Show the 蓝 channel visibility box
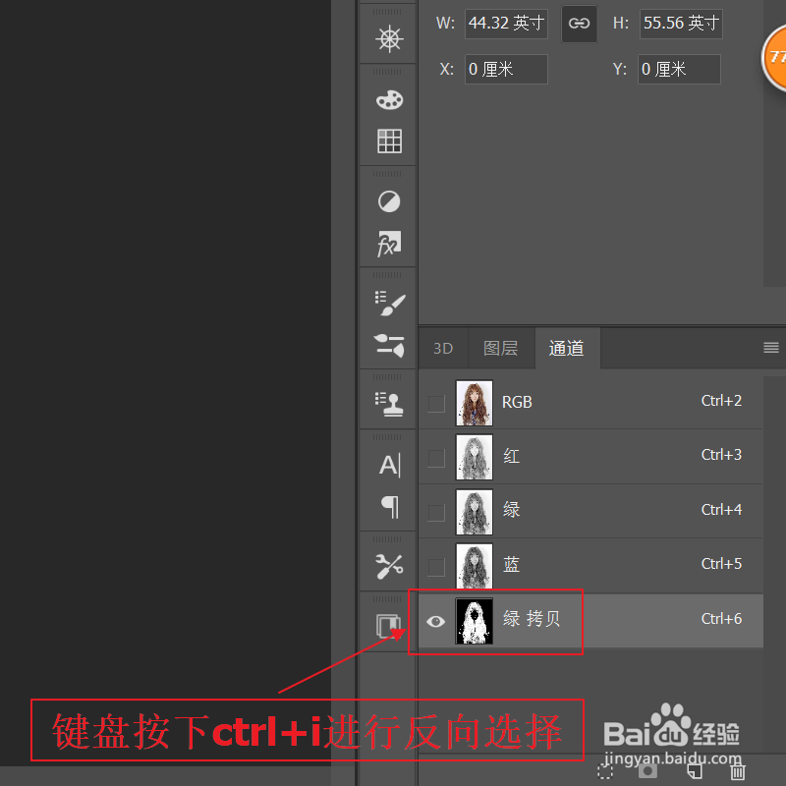Viewport: 786px width, 786px height. click(x=436, y=568)
